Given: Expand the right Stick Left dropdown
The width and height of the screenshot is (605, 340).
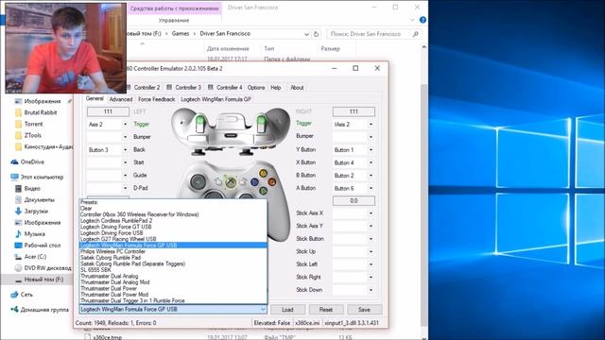Looking at the screenshot, I should point(371,264).
